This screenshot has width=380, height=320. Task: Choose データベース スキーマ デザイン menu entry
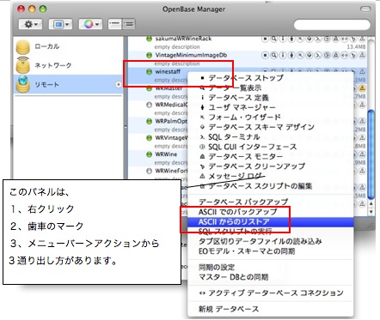click(x=270, y=127)
